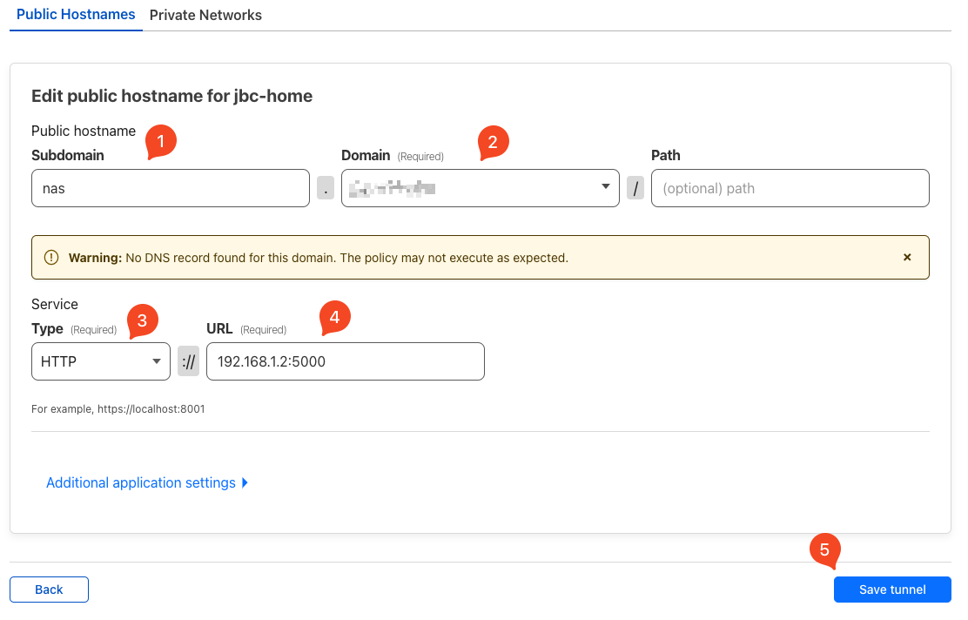Click the dot separator after Subdomain
The width and height of the screenshot is (968, 620).
[x=326, y=188]
